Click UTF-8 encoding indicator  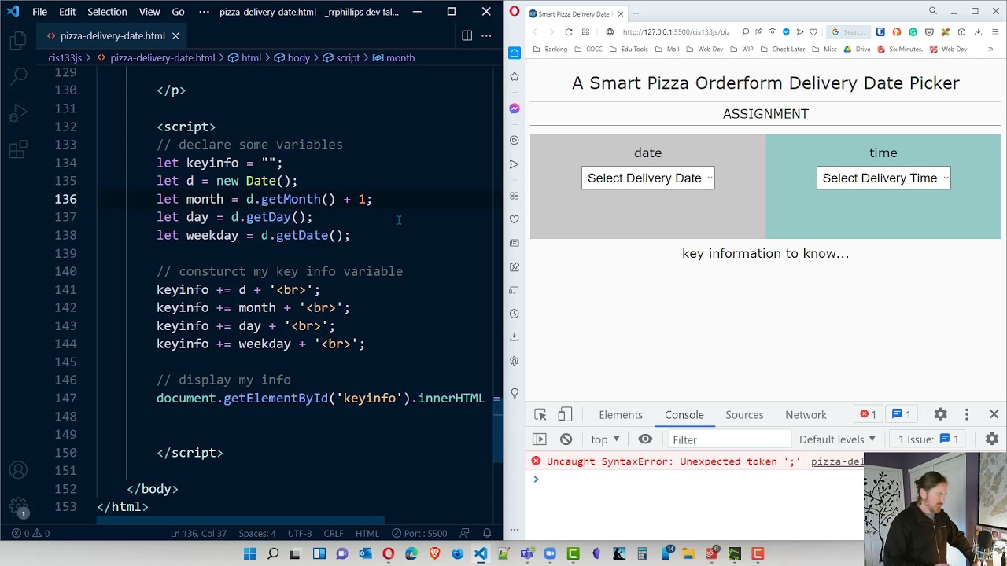point(300,533)
